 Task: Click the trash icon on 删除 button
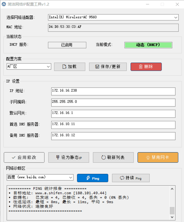tap(141, 67)
